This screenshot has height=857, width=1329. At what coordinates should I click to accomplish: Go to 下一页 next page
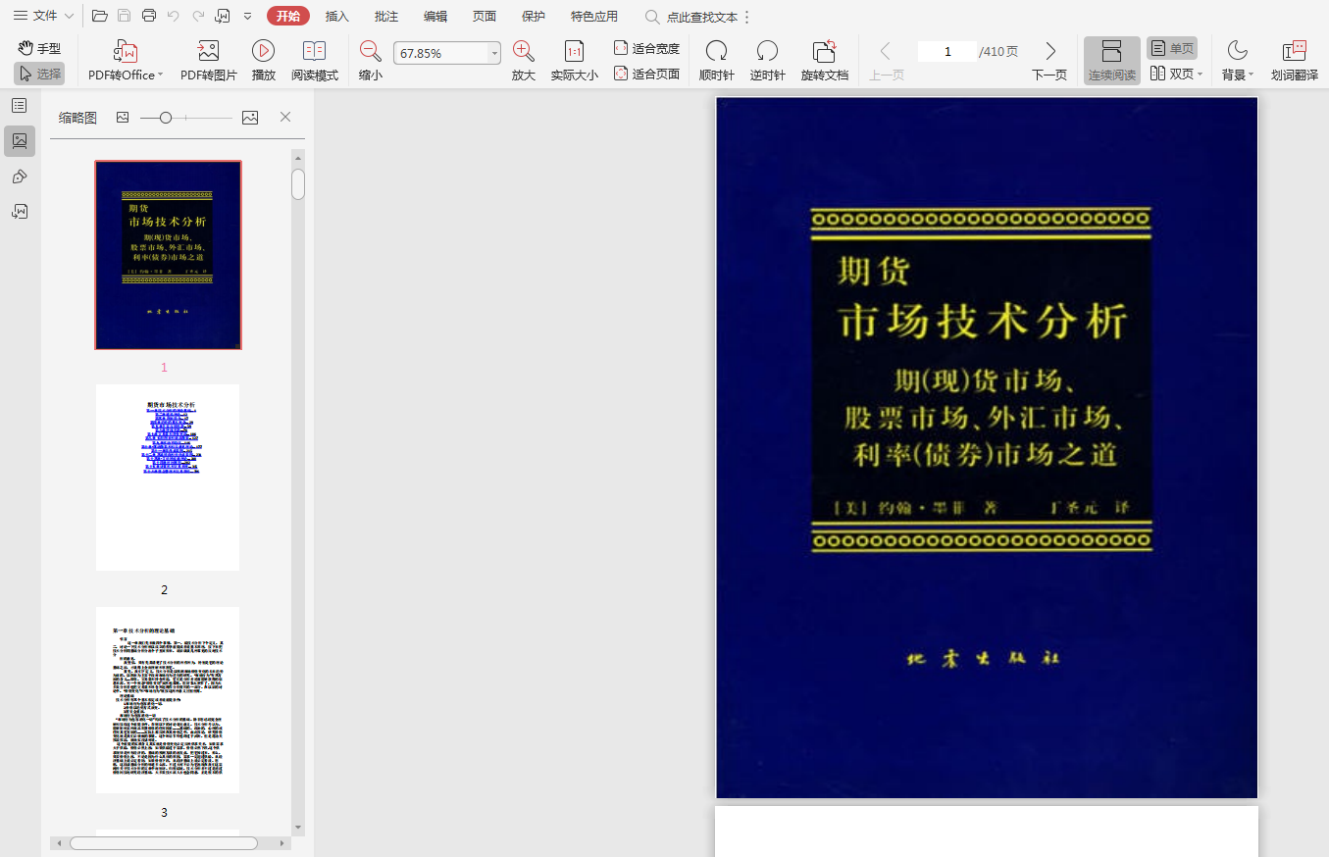point(1049,61)
